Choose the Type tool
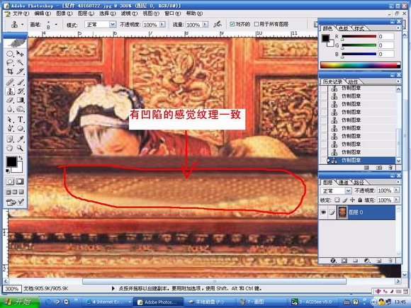Image resolution: width=411 pixels, height=308 pixels. pos(20,120)
